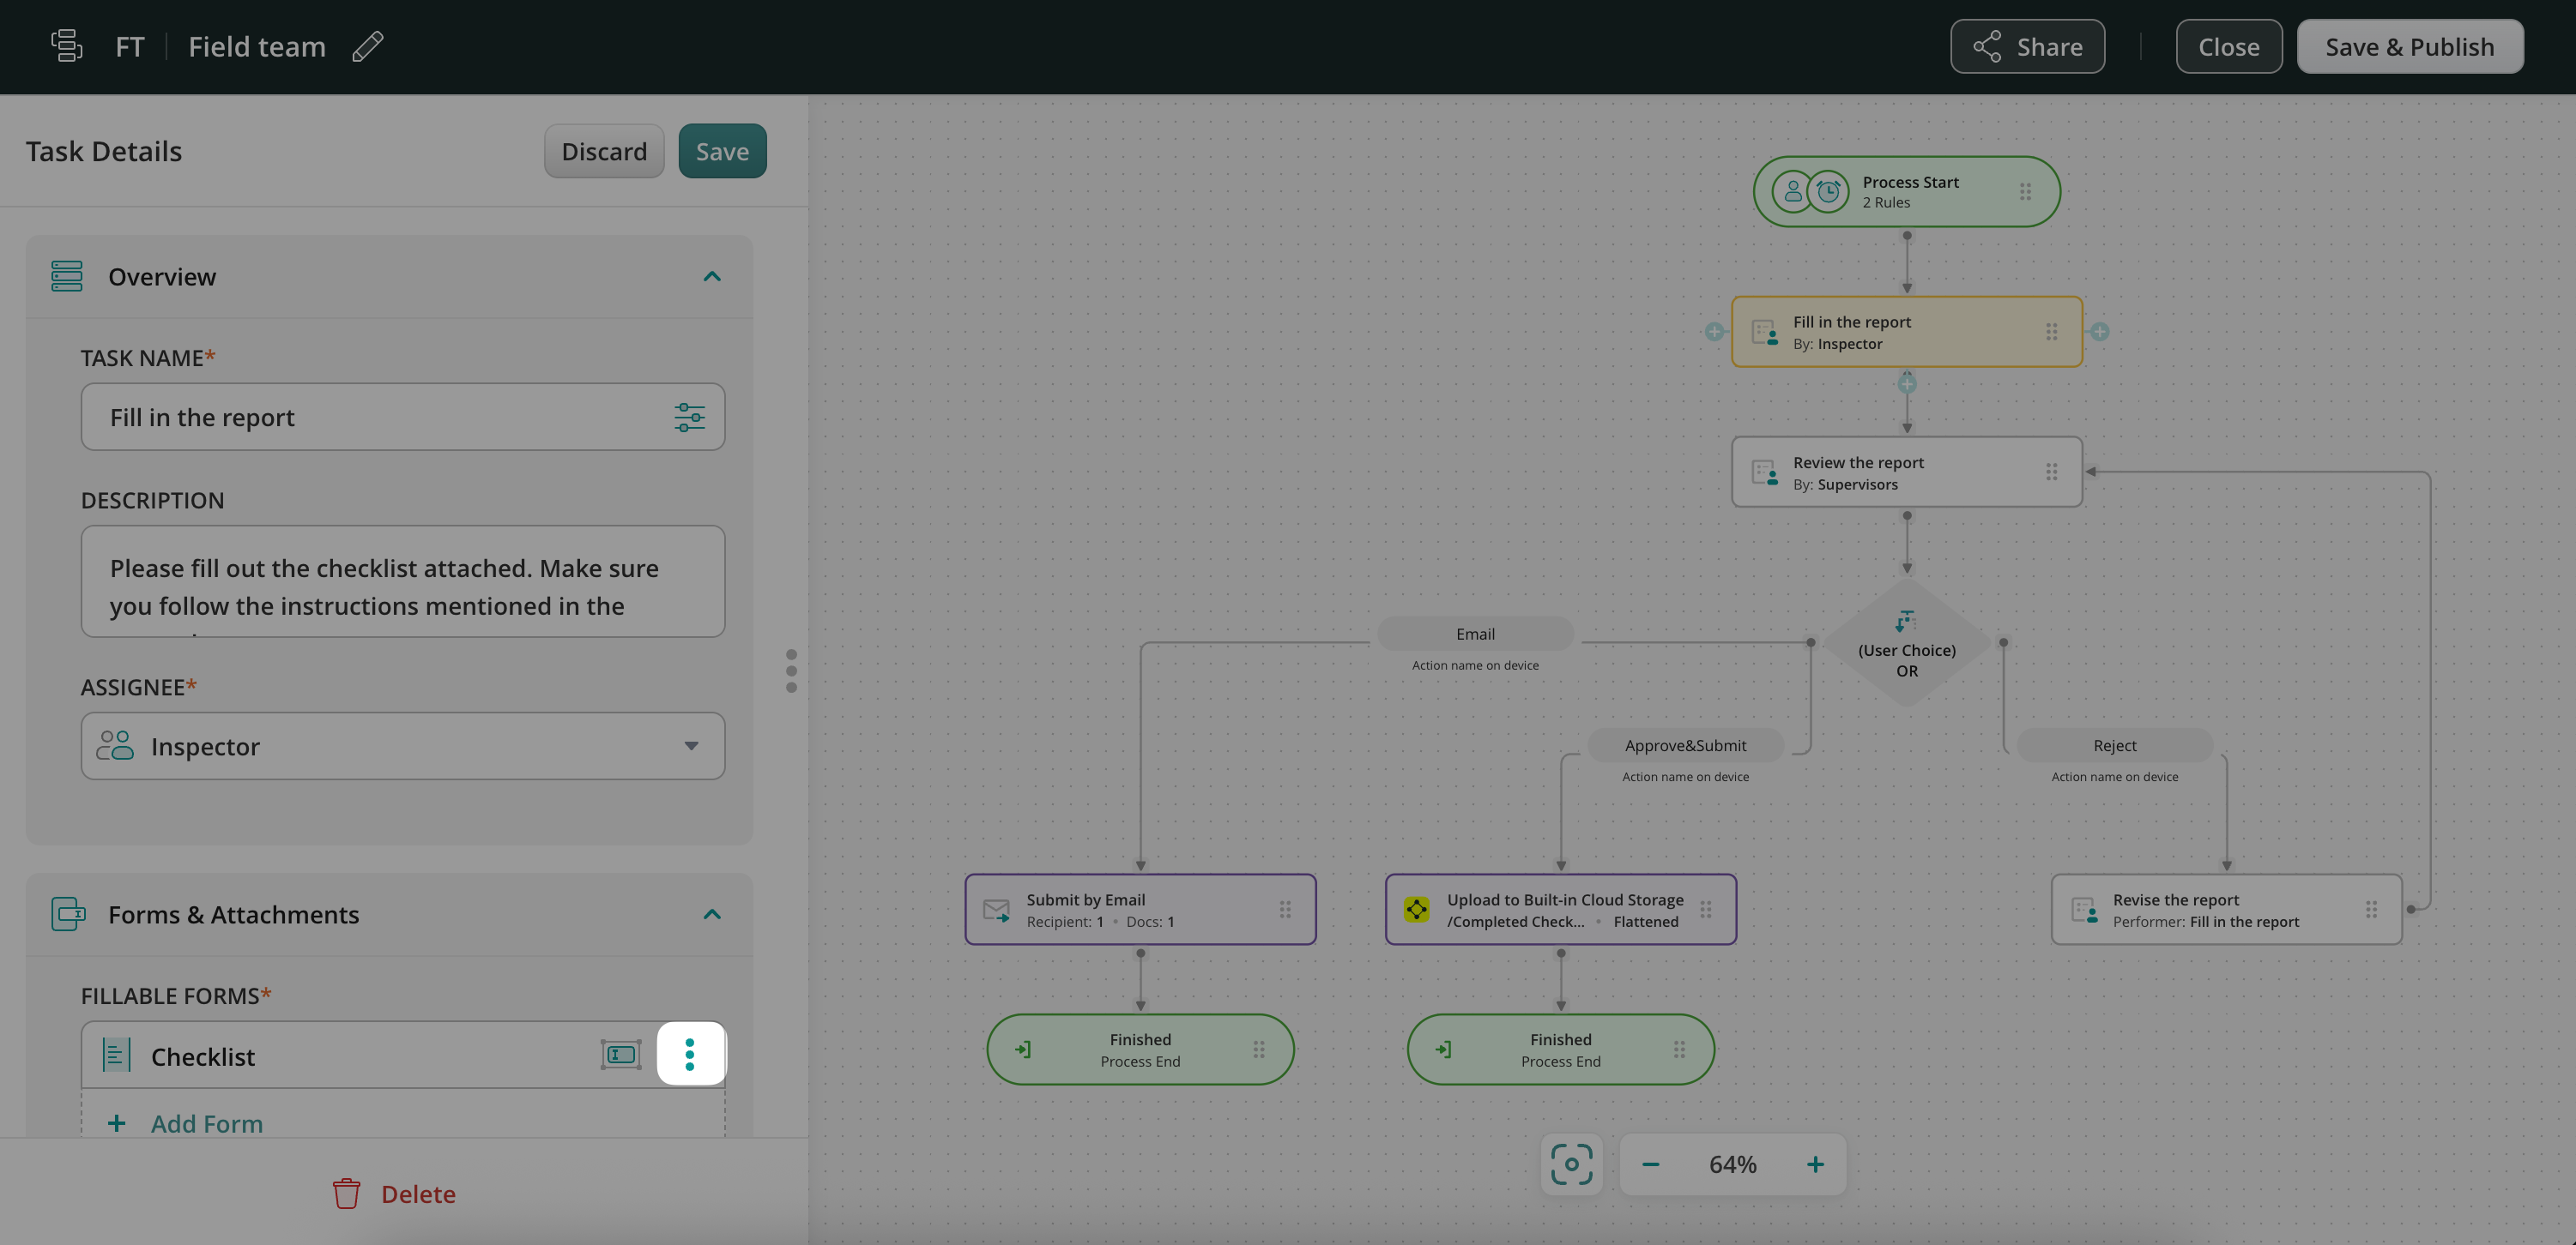The width and height of the screenshot is (2576, 1245).
Task: Open the Inspector assignee dropdown
Action: tap(402, 745)
